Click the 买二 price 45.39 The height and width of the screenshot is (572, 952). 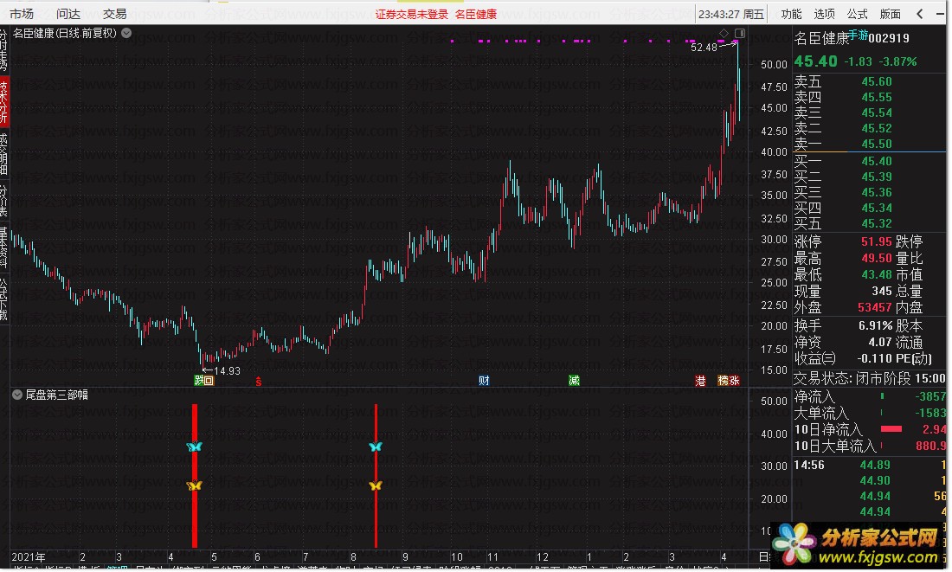coord(877,177)
